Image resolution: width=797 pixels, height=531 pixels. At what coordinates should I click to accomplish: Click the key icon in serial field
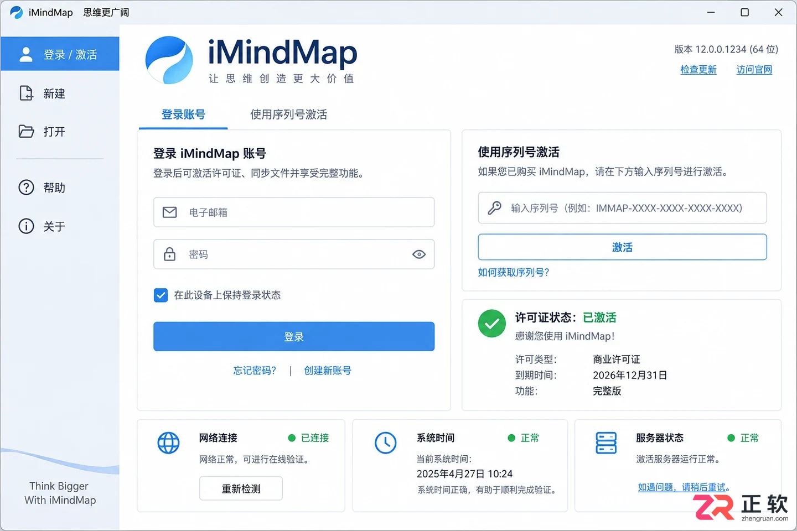(494, 208)
